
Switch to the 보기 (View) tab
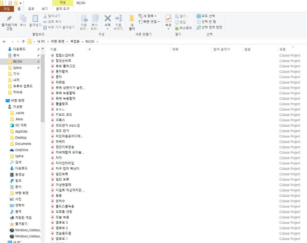coord(45,9)
